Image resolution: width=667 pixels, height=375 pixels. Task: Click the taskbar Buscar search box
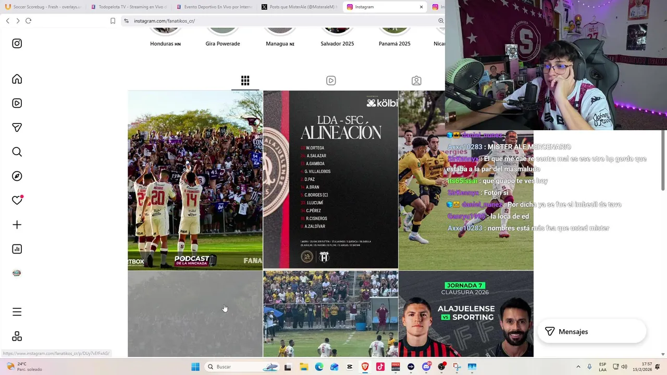(242, 367)
